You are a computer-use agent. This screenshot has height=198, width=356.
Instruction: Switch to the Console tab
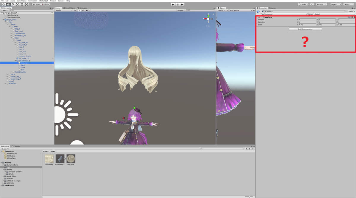16,146
